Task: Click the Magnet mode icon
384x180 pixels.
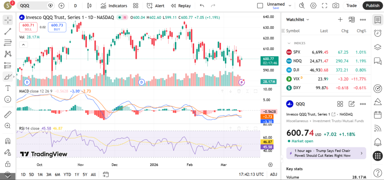Action: coord(7,141)
